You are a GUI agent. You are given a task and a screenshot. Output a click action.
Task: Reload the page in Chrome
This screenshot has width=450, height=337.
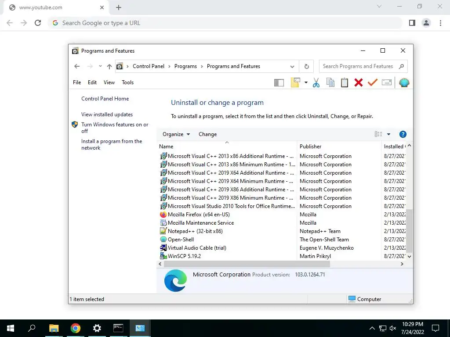(38, 23)
